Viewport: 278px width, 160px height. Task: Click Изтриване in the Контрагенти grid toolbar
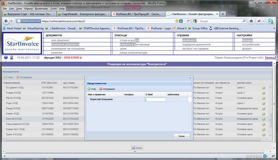coord(24,77)
